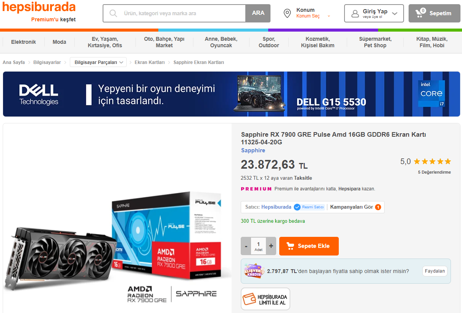462x313 pixels.
Task: Open the Elektronik category menu
Action: (x=24, y=42)
